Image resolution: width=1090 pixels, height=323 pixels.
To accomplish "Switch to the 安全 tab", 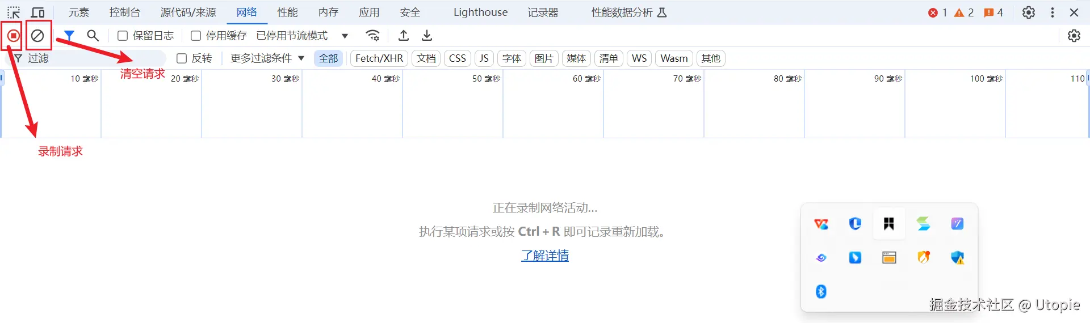I will (x=410, y=12).
